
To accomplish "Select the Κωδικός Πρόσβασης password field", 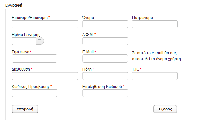I will tap(34, 93).
